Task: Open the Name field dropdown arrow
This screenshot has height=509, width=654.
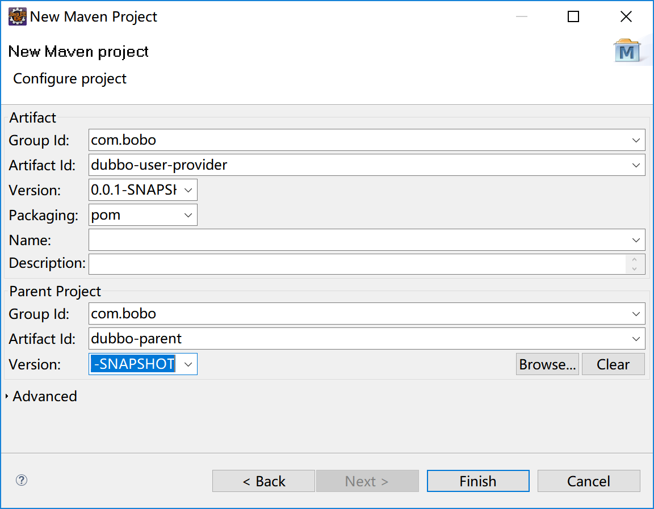Action: pos(636,240)
